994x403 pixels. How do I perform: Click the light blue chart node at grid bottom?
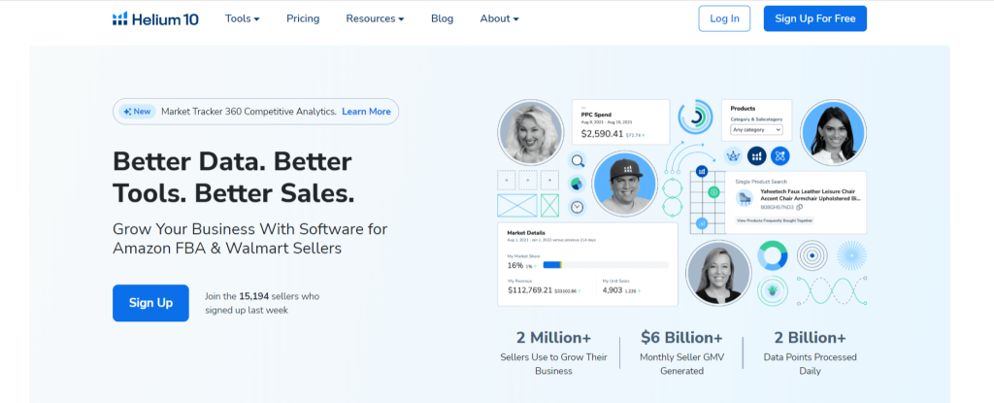(702, 222)
